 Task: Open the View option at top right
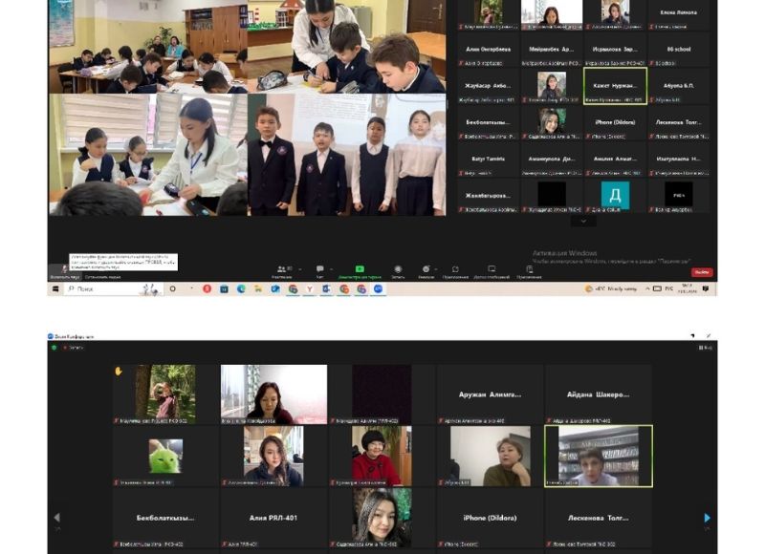(706, 348)
